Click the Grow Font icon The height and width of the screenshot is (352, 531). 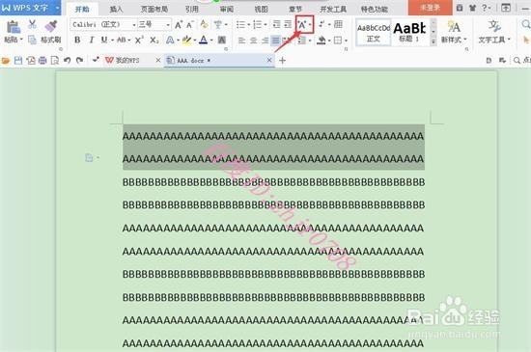click(x=179, y=25)
